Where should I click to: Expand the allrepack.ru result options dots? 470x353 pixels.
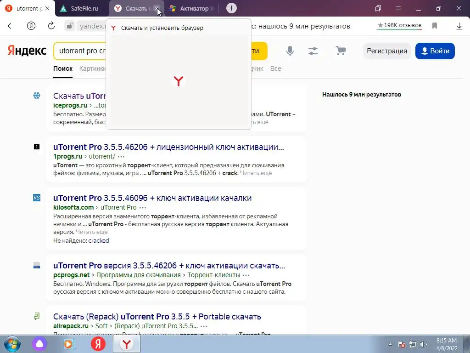[x=204, y=326]
